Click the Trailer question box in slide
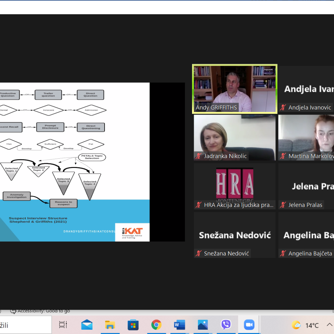This screenshot has width=334, height=334. click(48, 95)
